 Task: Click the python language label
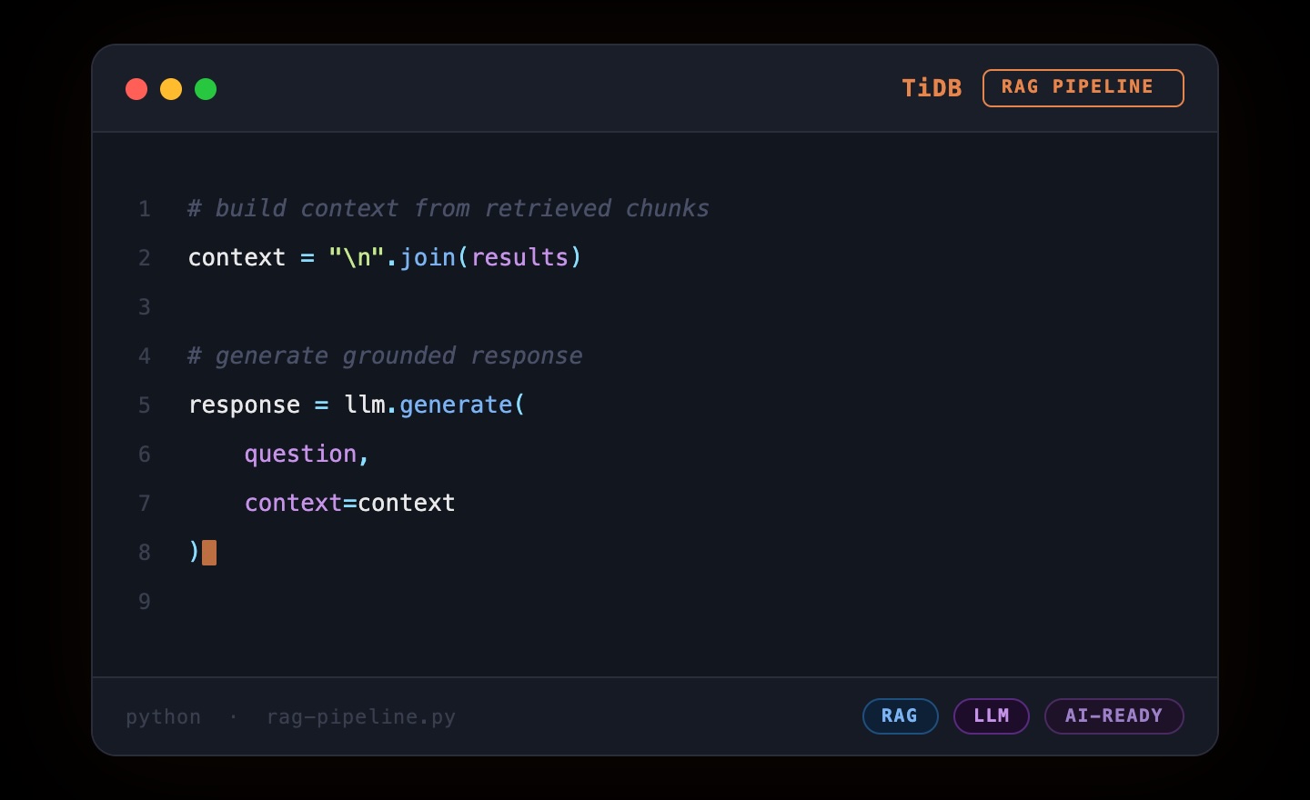[x=164, y=717]
